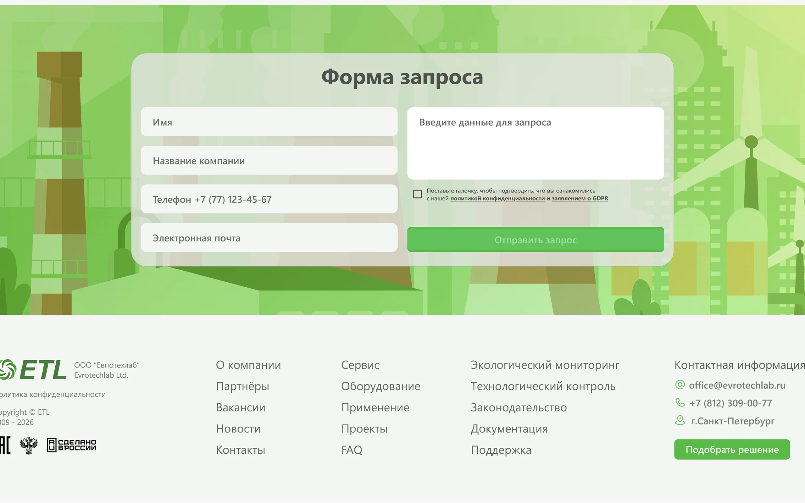Image resolution: width=805 pixels, height=503 pixels.
Task: Click Контактная информация heading
Action: point(740,365)
